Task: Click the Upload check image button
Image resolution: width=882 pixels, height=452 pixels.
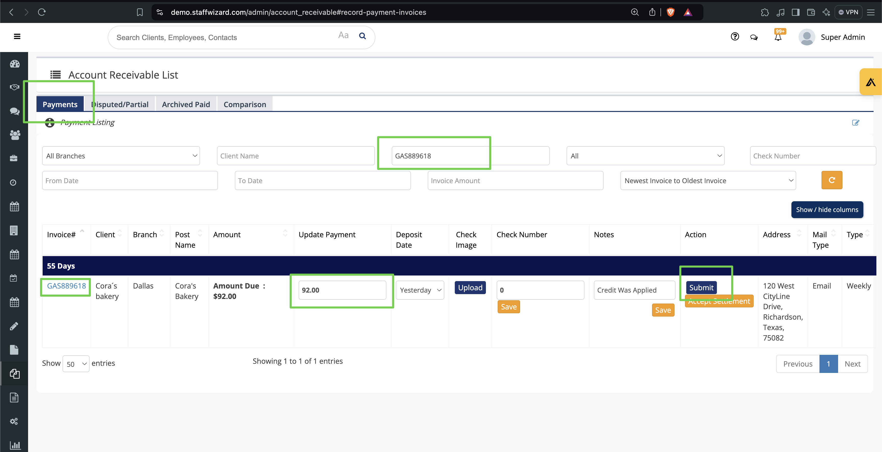Action: pos(470,287)
